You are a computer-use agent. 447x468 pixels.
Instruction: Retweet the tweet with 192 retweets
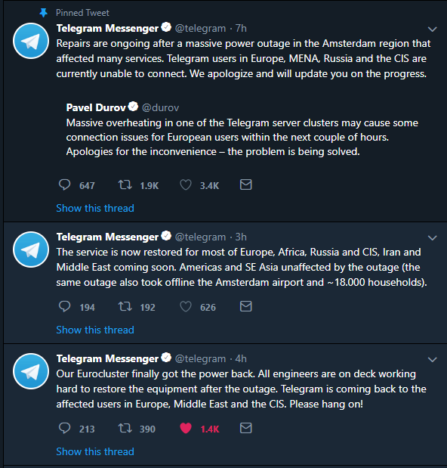tap(125, 306)
